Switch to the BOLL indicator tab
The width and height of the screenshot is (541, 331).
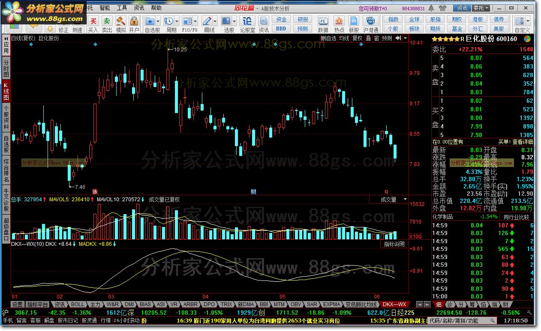tap(78, 304)
